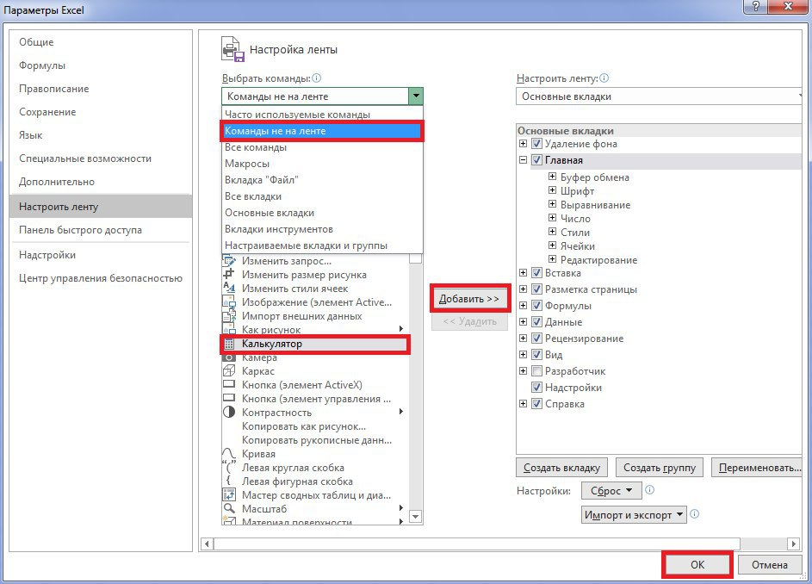The height and width of the screenshot is (584, 812).
Task: Click the icon of Кнопка (элемент управления
Action: [229, 398]
